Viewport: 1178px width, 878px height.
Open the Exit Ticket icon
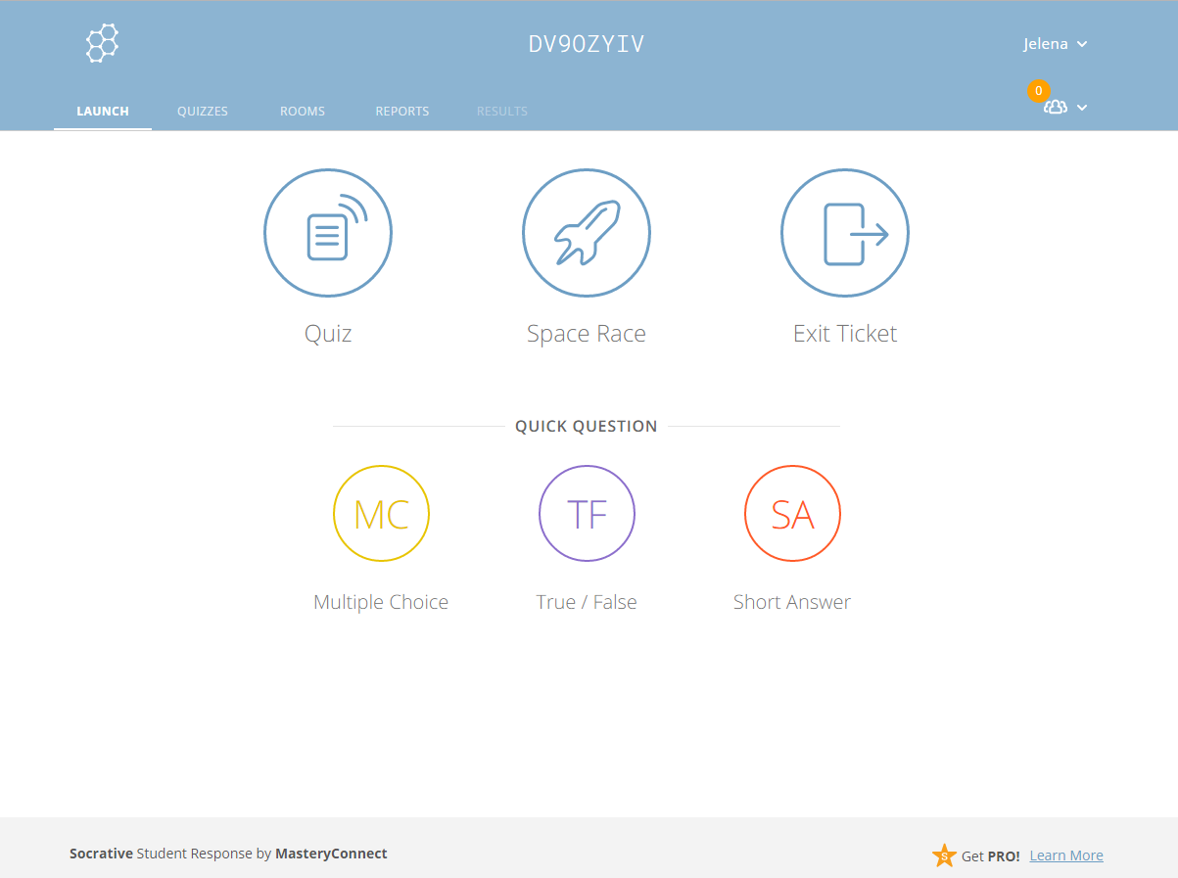point(844,233)
